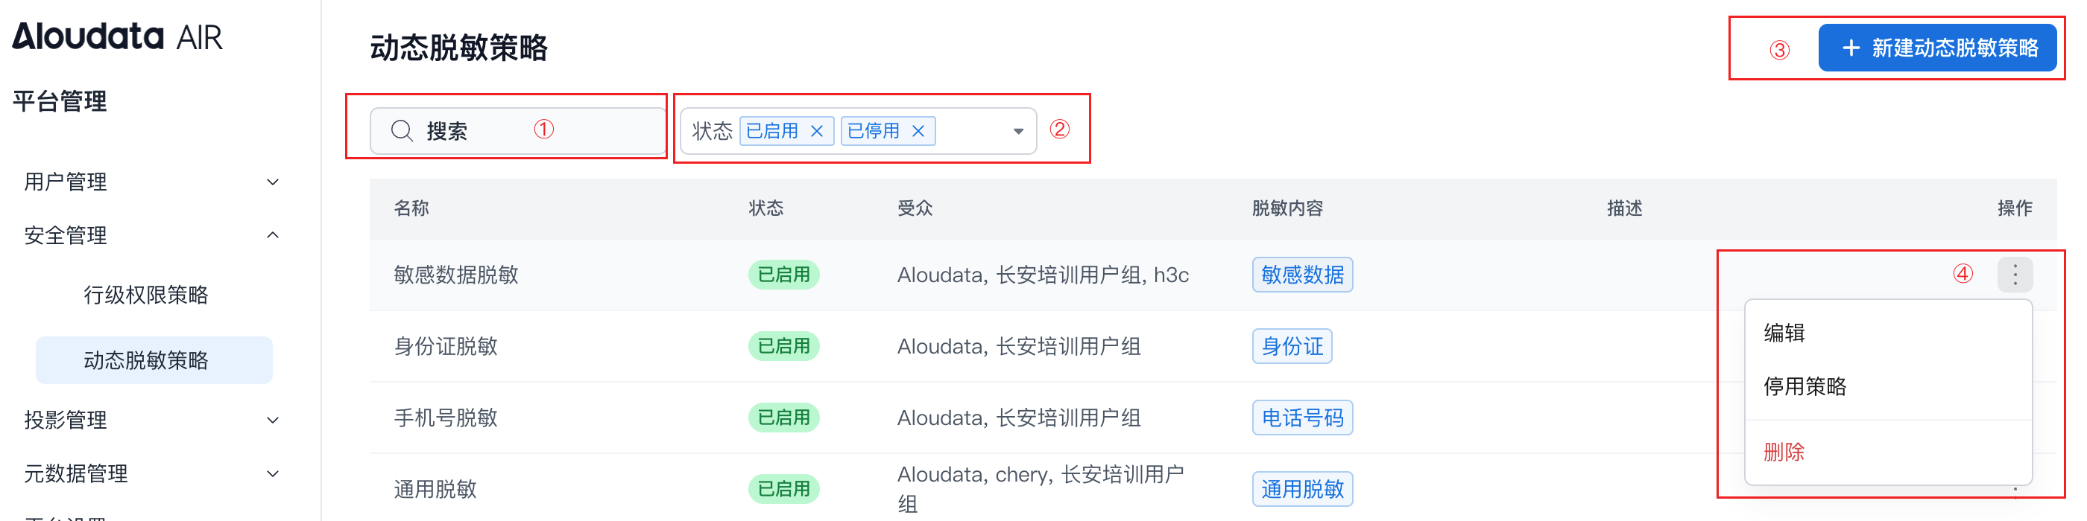The image size is (2087, 521).
Task: Remove the 已启用 status filter tag
Action: tap(817, 131)
